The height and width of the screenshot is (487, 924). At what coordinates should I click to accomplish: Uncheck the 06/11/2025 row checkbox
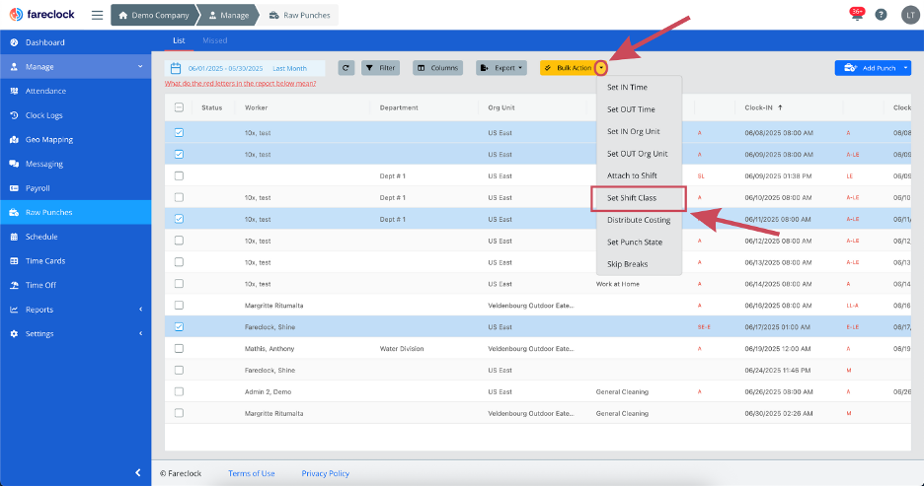pos(179,219)
